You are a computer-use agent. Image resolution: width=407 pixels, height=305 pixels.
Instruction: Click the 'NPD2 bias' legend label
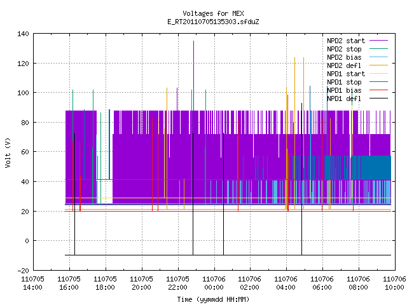pyautogui.click(x=344, y=57)
